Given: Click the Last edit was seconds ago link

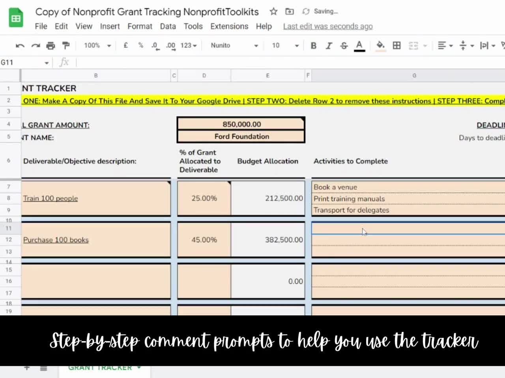Looking at the screenshot, I should pyautogui.click(x=327, y=26).
